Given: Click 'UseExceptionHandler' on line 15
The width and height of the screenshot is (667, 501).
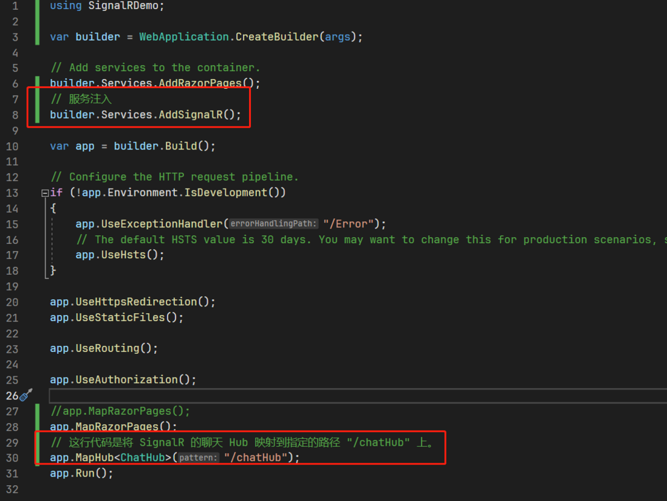Looking at the screenshot, I should pyautogui.click(x=161, y=224).
